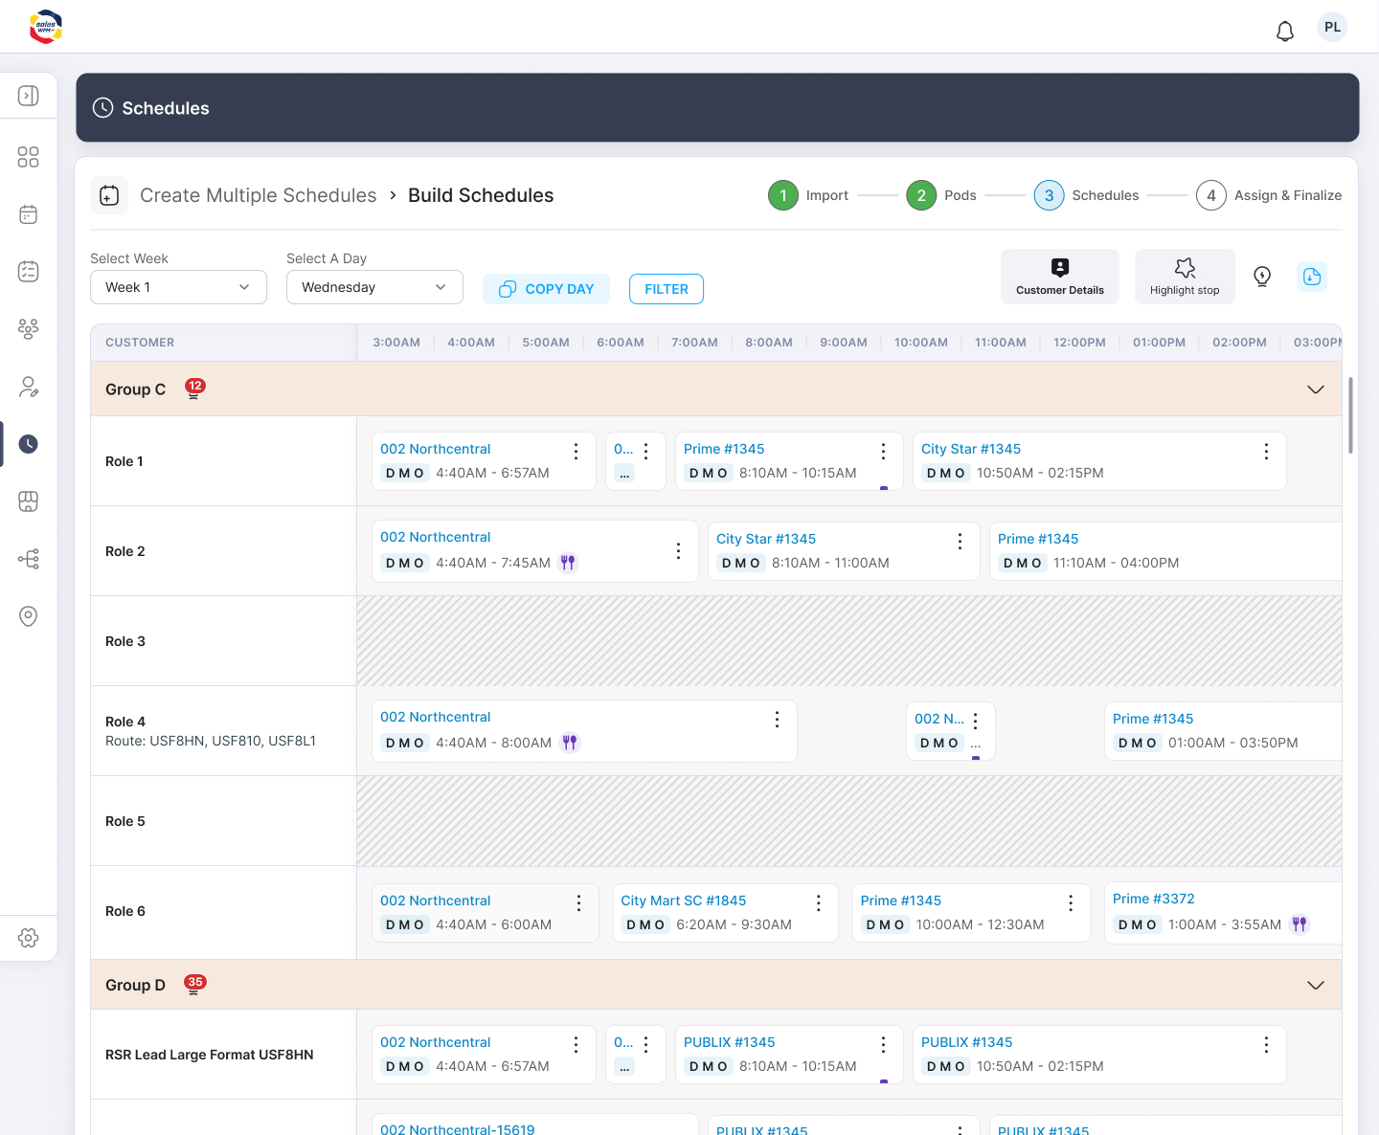Open the PL user profile avatar
Image resolution: width=1379 pixels, height=1135 pixels.
click(x=1332, y=27)
